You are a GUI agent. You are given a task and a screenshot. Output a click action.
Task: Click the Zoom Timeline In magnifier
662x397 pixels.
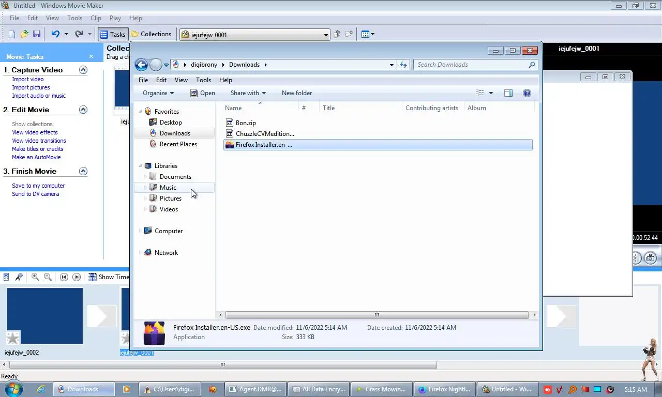coord(35,277)
